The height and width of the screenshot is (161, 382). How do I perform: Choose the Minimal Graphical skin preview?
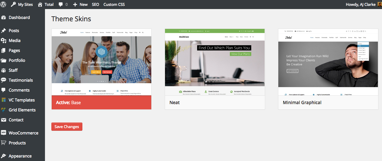(x=328, y=62)
